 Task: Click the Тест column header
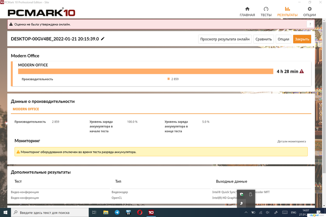point(18,181)
